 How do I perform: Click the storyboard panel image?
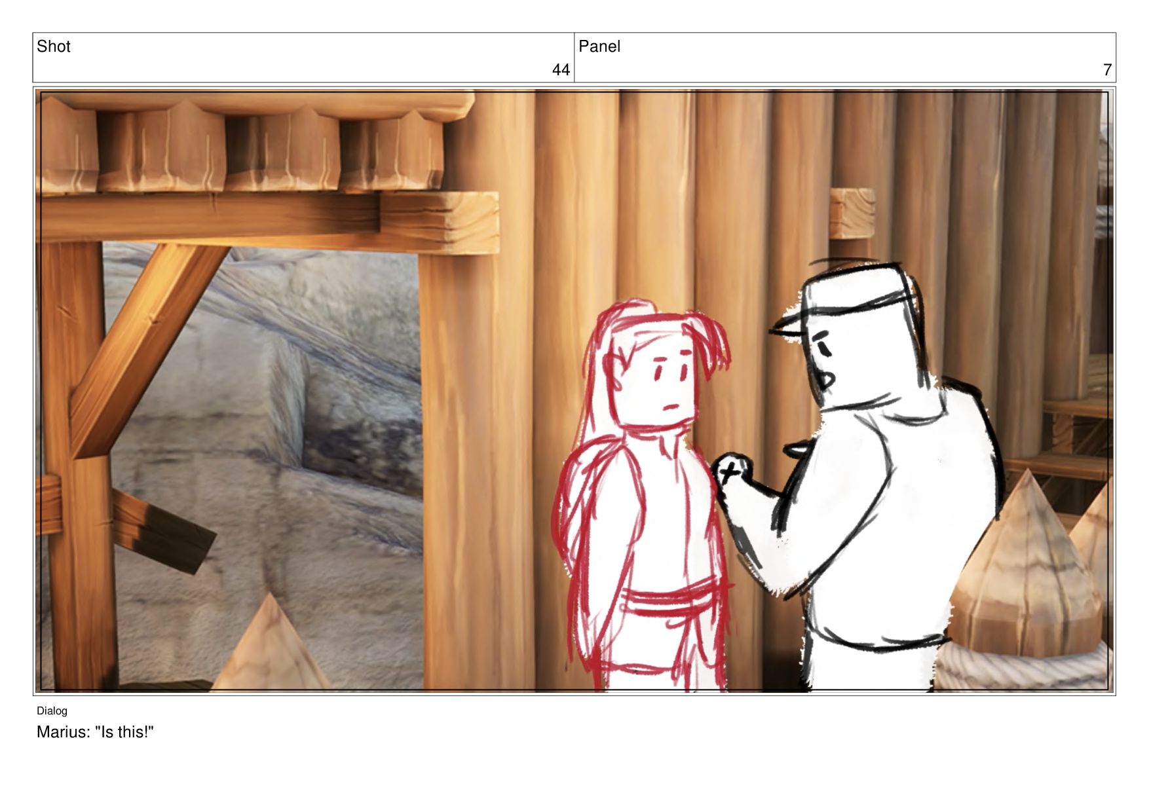574,391
